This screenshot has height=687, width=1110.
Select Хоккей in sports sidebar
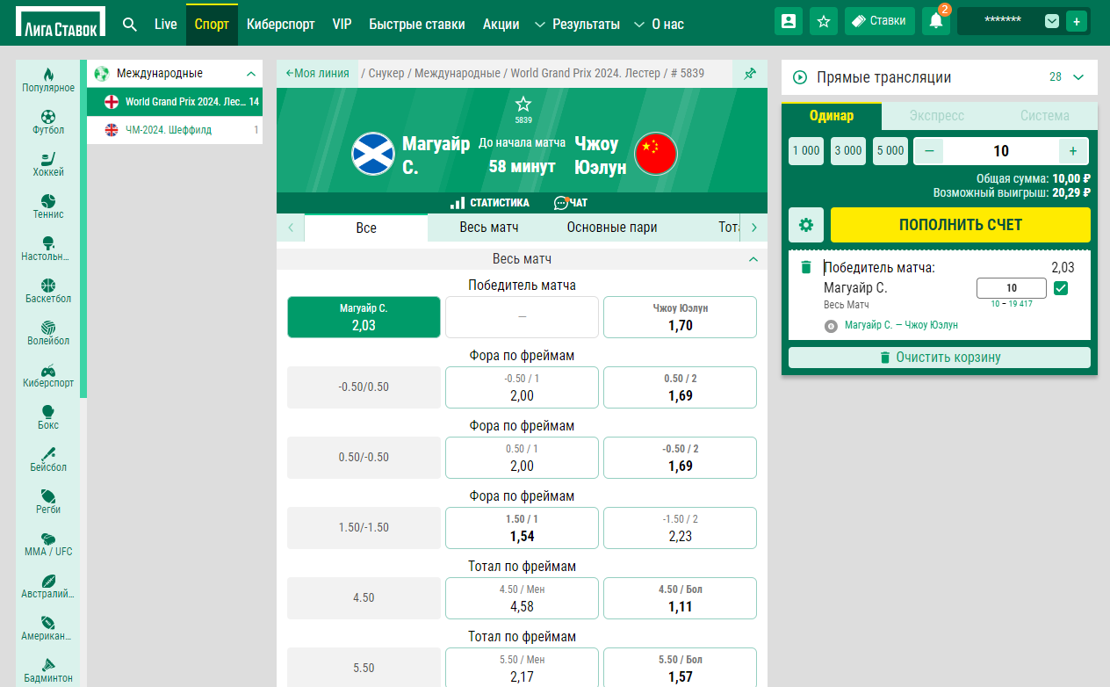coord(48,163)
